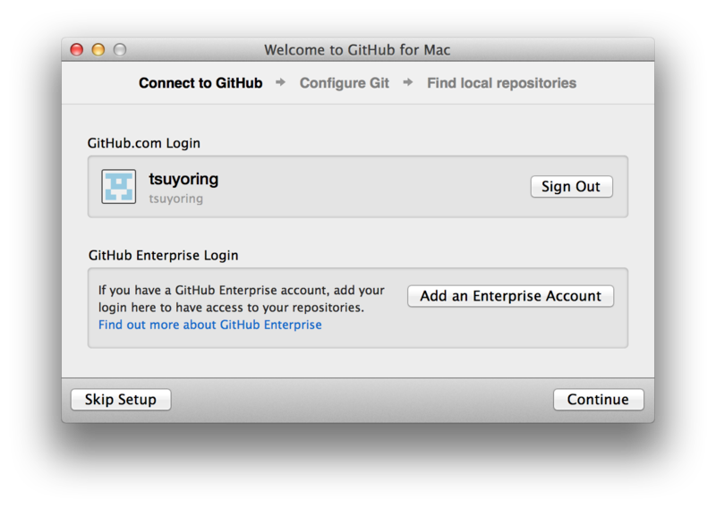Click the Welcome to GitHub for Mac title

tap(357, 50)
